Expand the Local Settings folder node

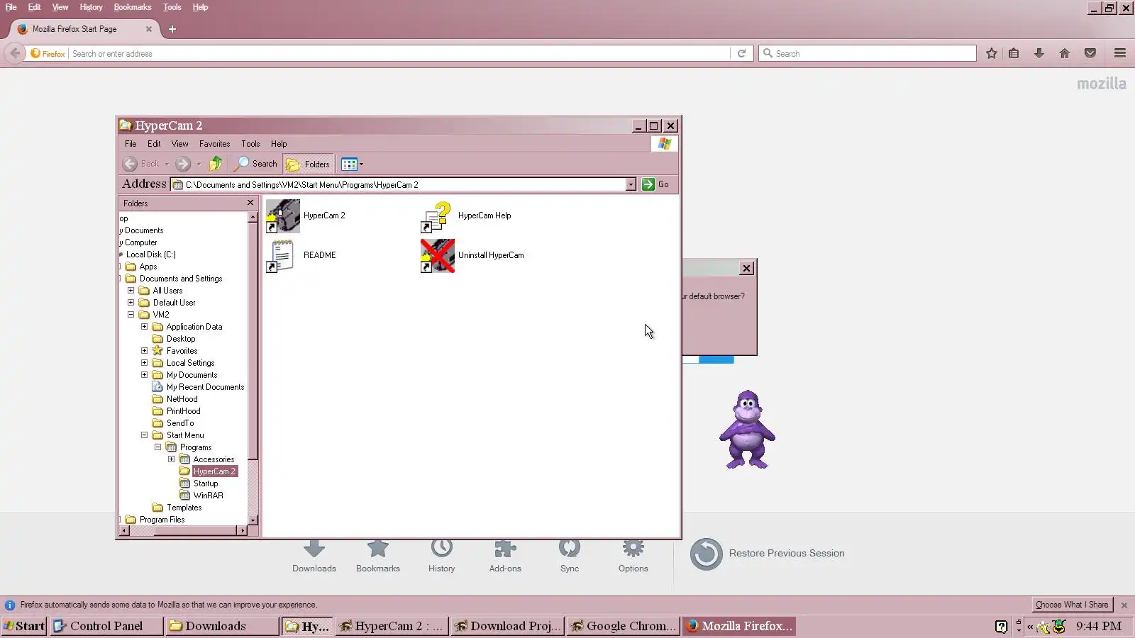click(144, 363)
